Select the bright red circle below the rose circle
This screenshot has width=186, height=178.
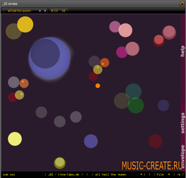click(x=159, y=41)
